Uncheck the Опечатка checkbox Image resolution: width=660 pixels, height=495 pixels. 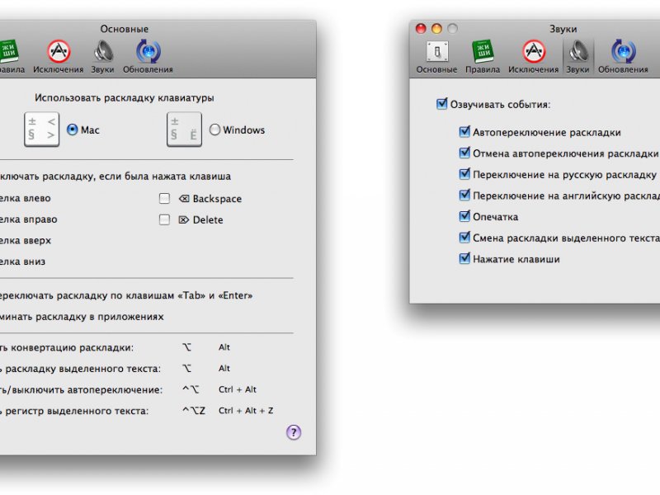point(464,216)
